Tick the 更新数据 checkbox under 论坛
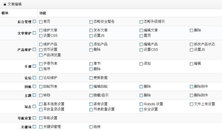The width and height of the screenshot is (222, 131). click(x=91, y=78)
